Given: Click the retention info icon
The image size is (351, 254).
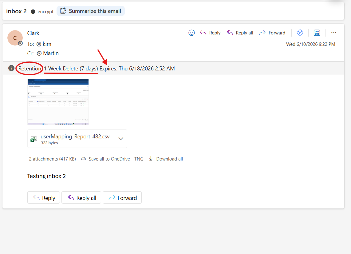Looking at the screenshot, I should tap(11, 68).
